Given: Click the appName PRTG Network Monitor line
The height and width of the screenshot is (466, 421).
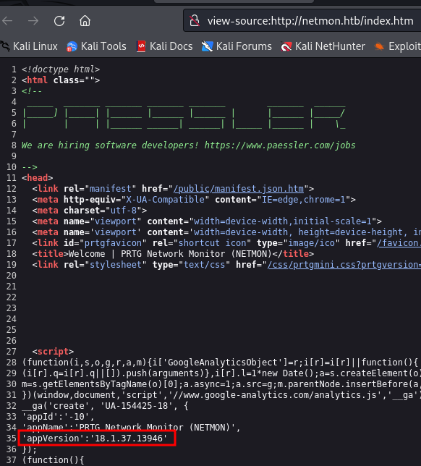Looking at the screenshot, I should point(131,428).
